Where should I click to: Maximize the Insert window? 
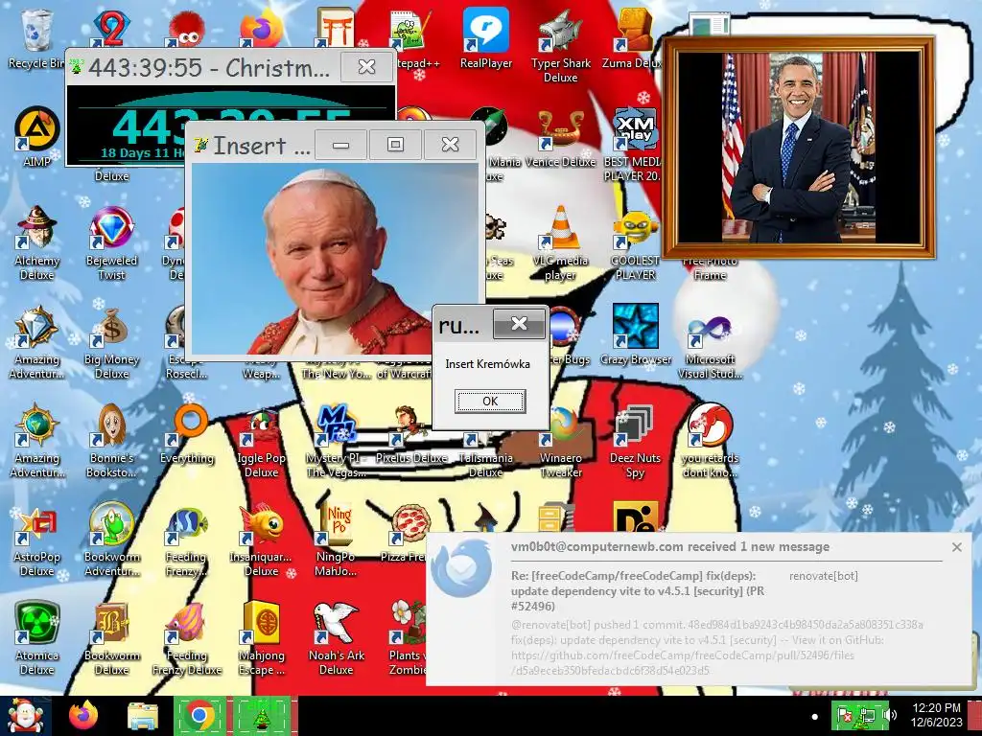click(395, 145)
